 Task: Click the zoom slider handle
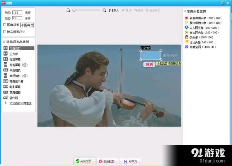[x=74, y=10]
